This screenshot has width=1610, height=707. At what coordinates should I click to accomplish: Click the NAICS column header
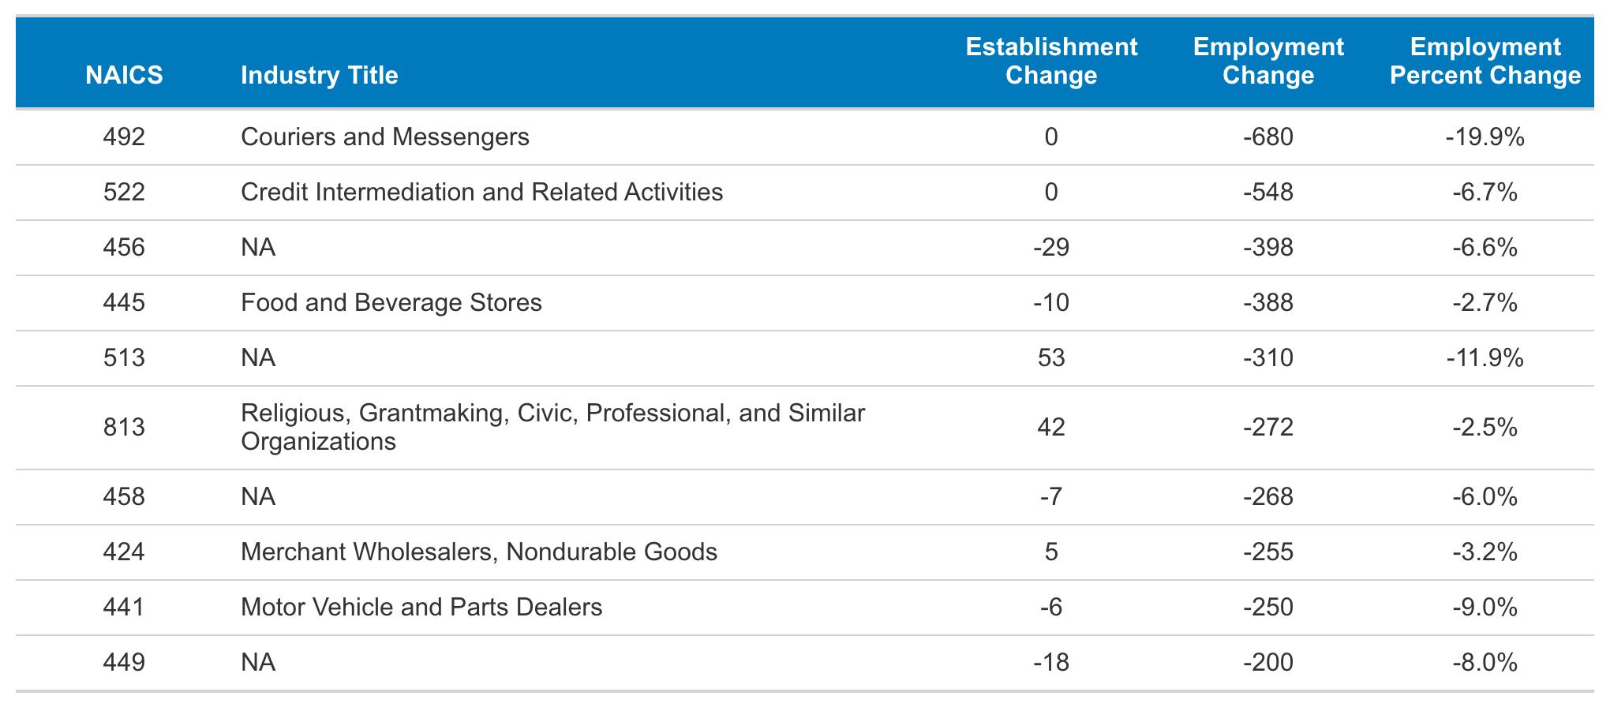pyautogui.click(x=124, y=75)
